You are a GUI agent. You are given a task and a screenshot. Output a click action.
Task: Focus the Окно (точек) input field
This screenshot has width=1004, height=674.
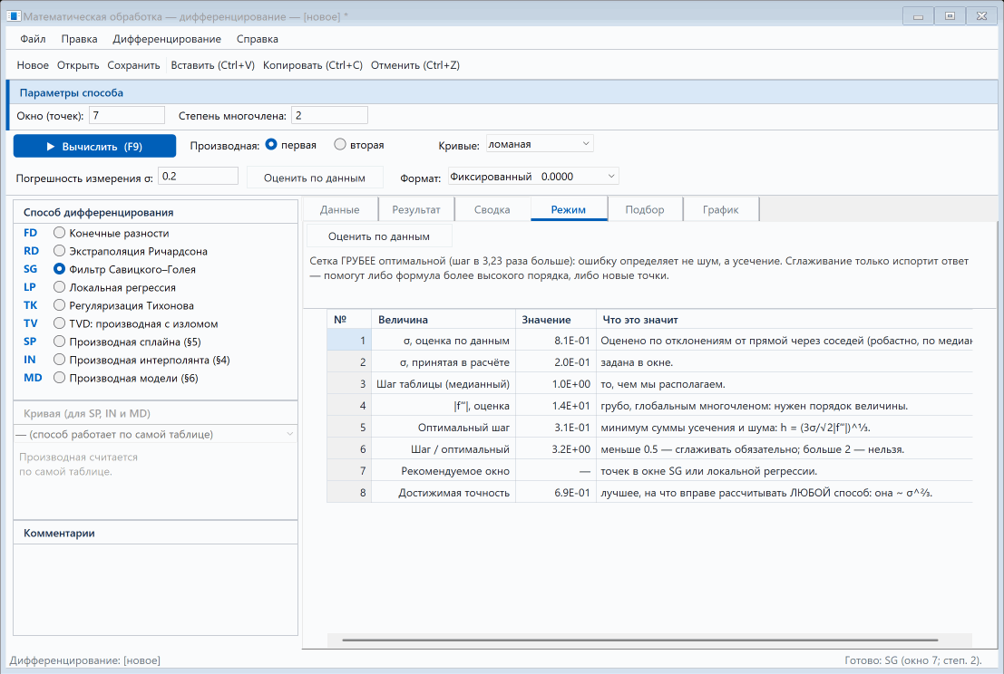point(126,115)
